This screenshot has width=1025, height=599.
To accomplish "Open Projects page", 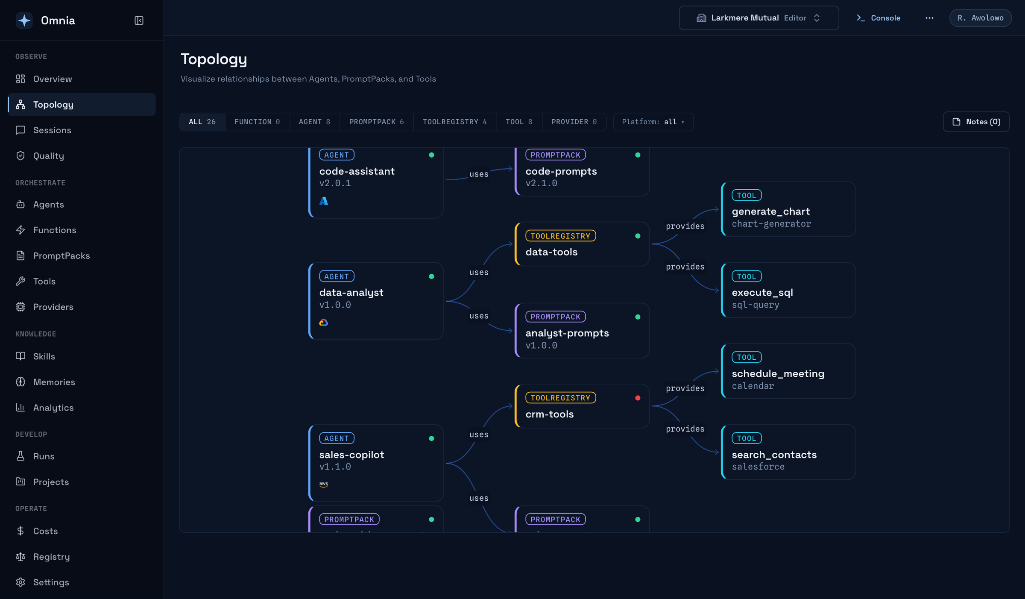I will (82, 482).
